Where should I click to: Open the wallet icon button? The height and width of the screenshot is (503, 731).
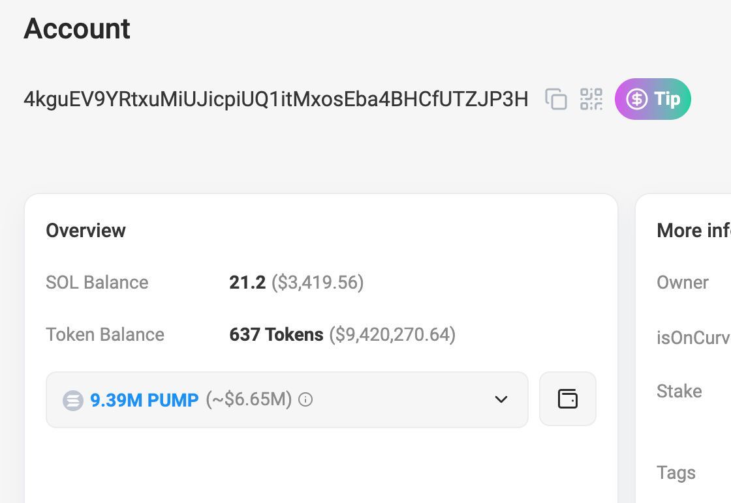click(x=568, y=399)
